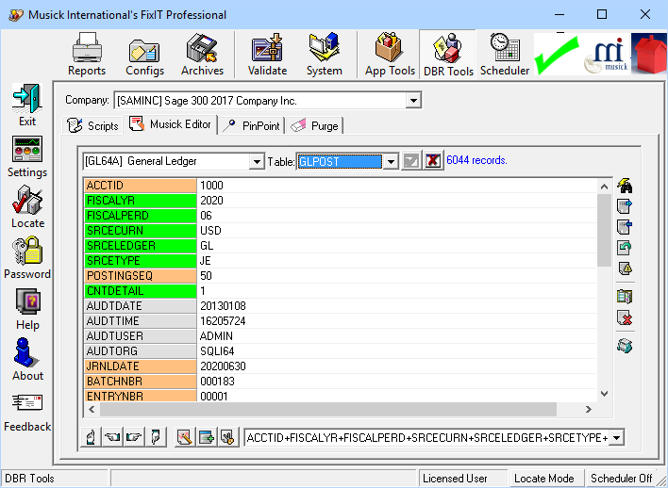Go to last record (hand pointing down)
The height and width of the screenshot is (488, 668).
click(x=156, y=437)
